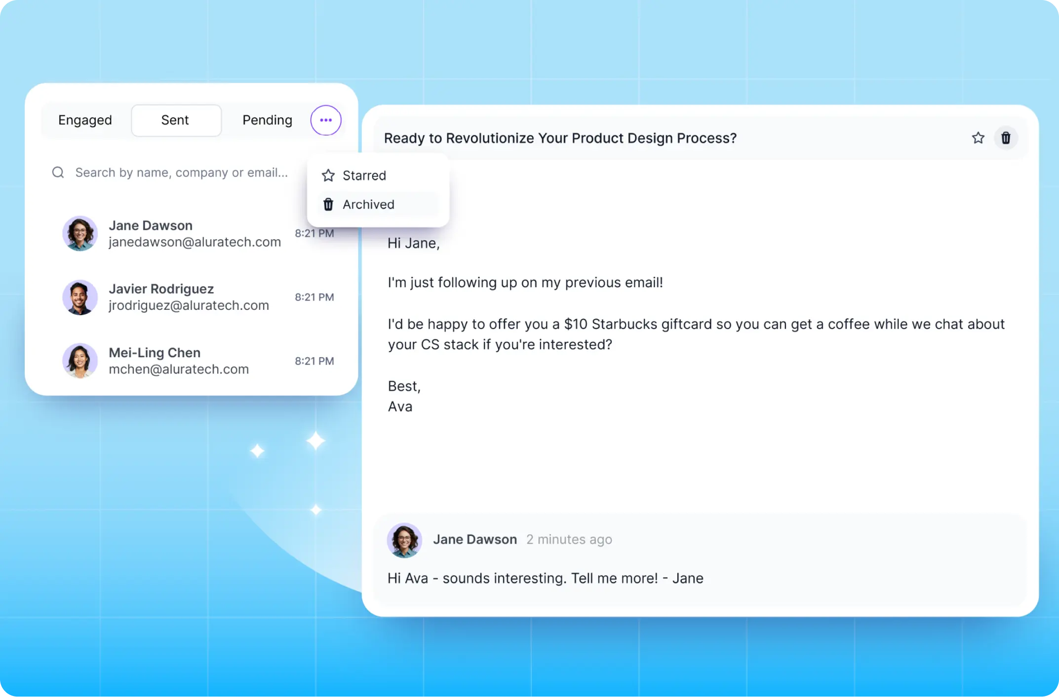Star this email using the header star icon

point(978,138)
